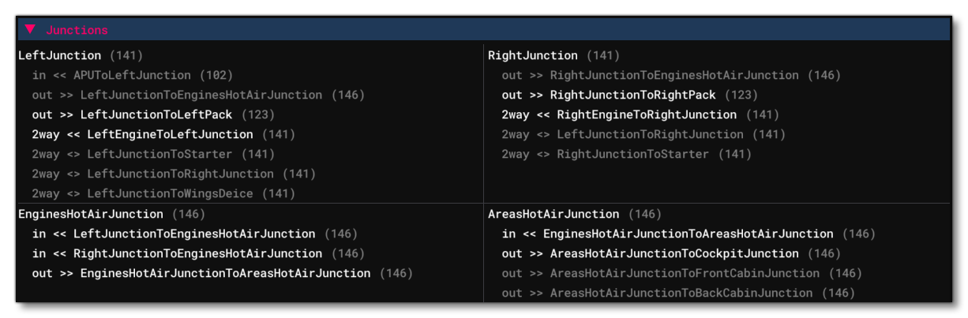Image resolution: width=968 pixels, height=318 pixels.
Task: Select the LeftJunction heading
Action: tap(60, 55)
